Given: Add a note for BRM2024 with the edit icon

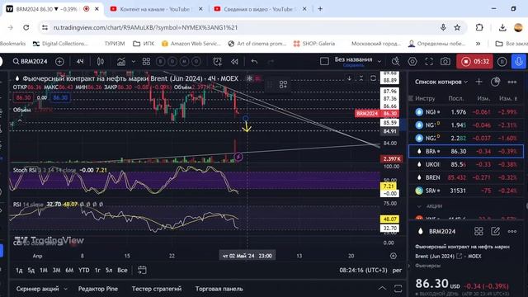Looking at the screenshot, I should click(495, 231).
